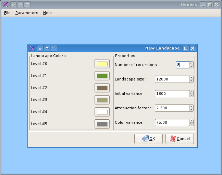The width and height of the screenshot is (222, 175).
Task: Focus the Landscape size input field
Action: click(171, 79)
